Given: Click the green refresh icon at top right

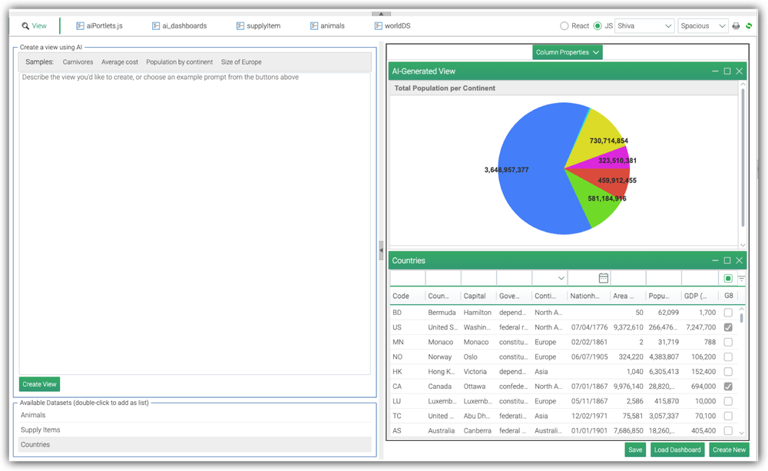Looking at the screenshot, I should (x=749, y=25).
